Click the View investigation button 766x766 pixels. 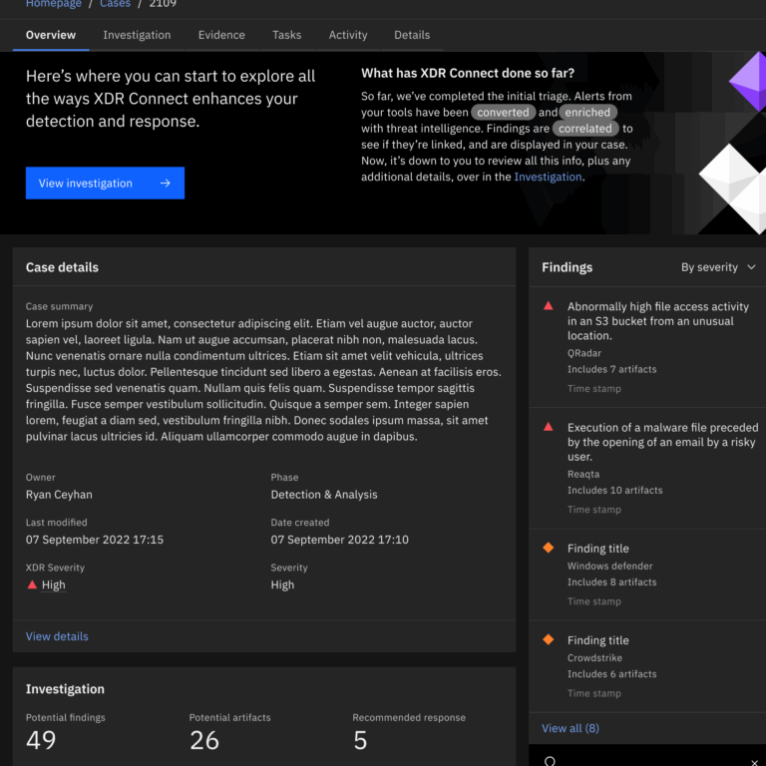pyautogui.click(x=105, y=184)
